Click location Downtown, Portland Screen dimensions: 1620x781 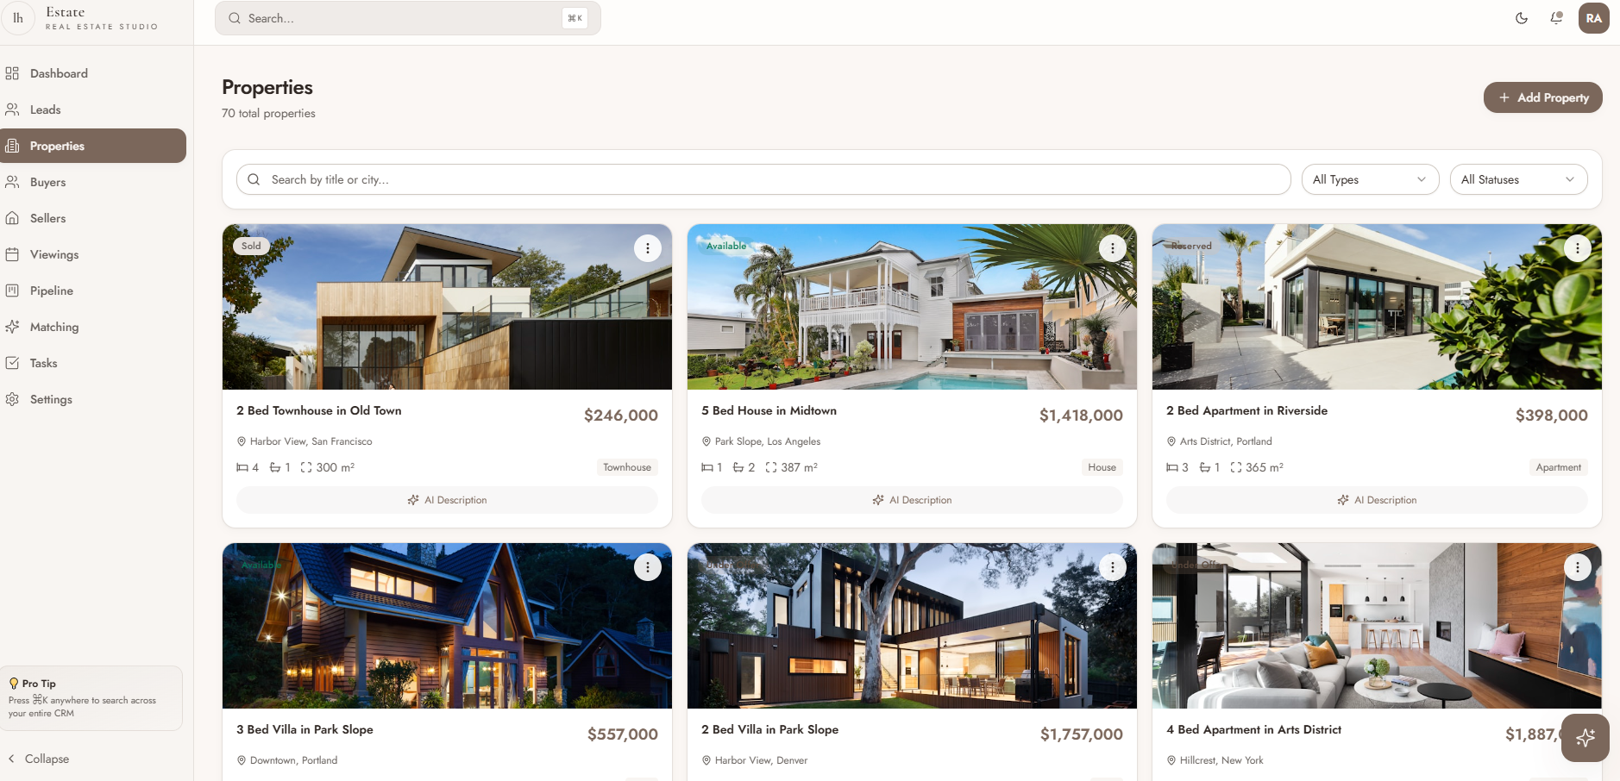(293, 760)
